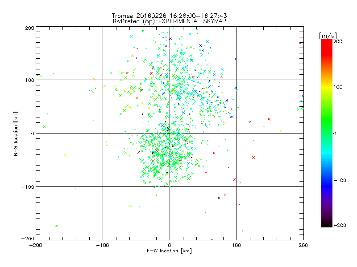Click the colorbar label '-200' at bottom
This screenshot has width=357, height=267.
pyautogui.click(x=340, y=225)
